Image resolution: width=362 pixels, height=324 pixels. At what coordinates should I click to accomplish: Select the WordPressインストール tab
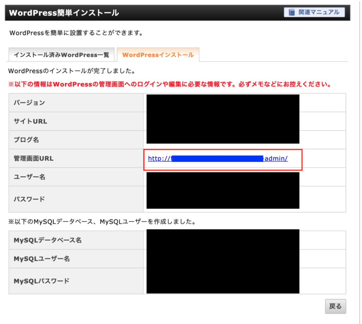tap(158, 55)
